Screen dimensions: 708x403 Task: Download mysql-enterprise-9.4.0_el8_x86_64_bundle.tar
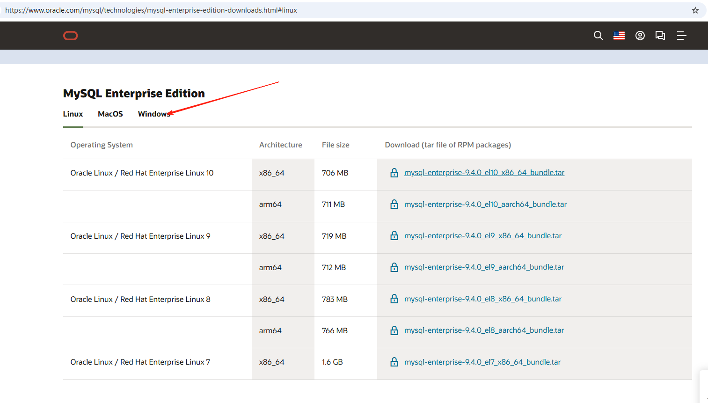[x=483, y=299]
